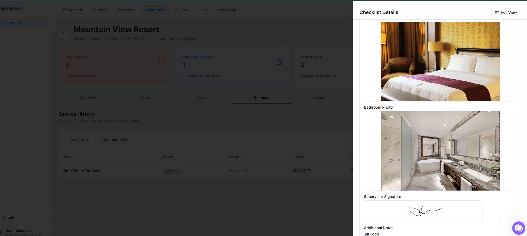The width and height of the screenshot is (527, 236).
Task: Click the started date 12/11/2025
Action: point(301,171)
